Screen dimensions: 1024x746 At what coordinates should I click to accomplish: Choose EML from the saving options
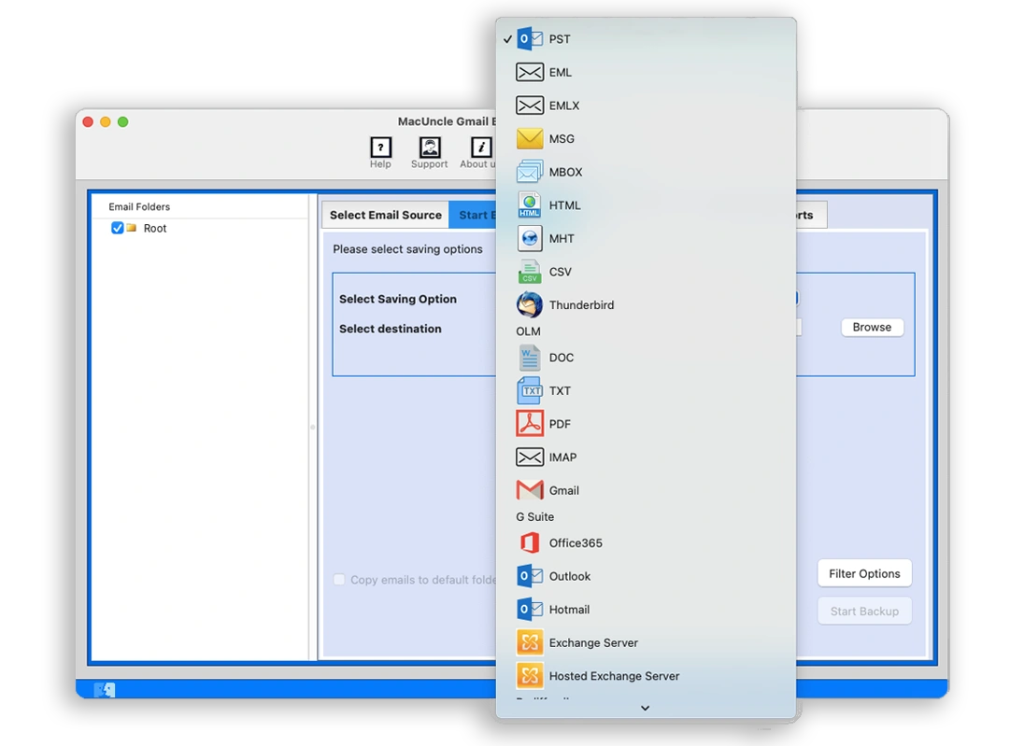646,73
